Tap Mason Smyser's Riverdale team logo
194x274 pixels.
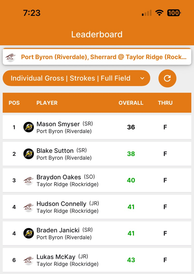tap(29, 127)
